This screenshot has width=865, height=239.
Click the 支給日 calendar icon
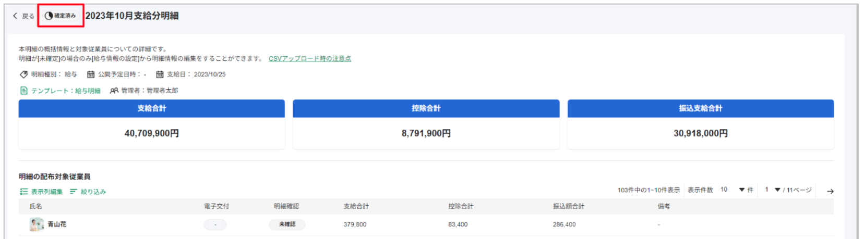click(160, 74)
